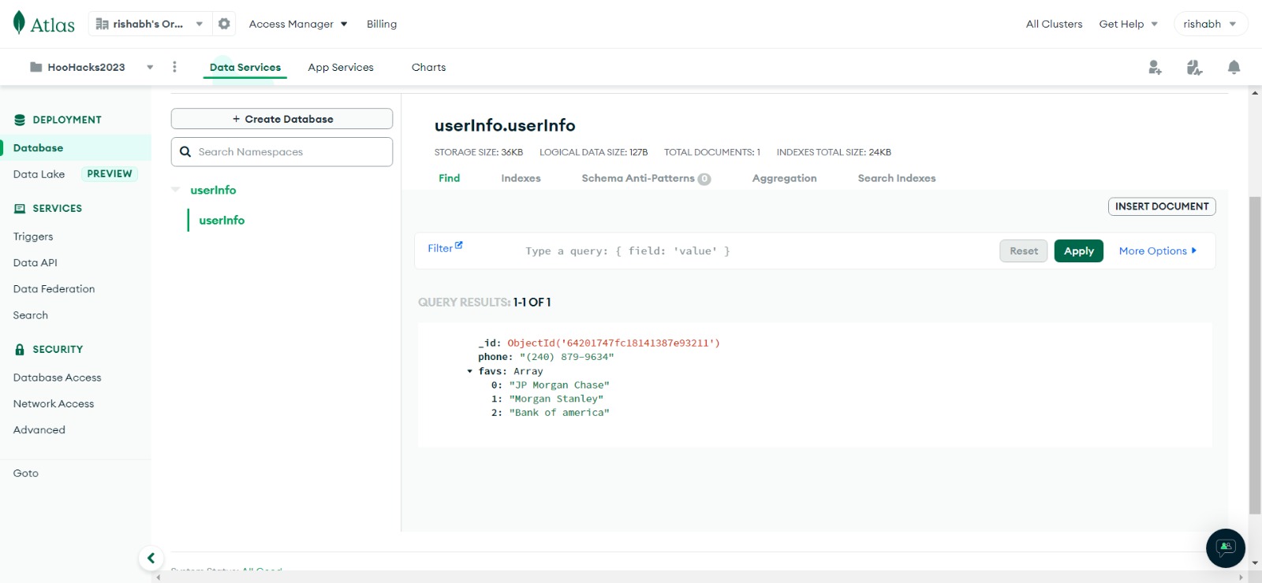Click the "Morgan Stanley" array entry
Image resolution: width=1262 pixels, height=583 pixels.
coord(556,399)
